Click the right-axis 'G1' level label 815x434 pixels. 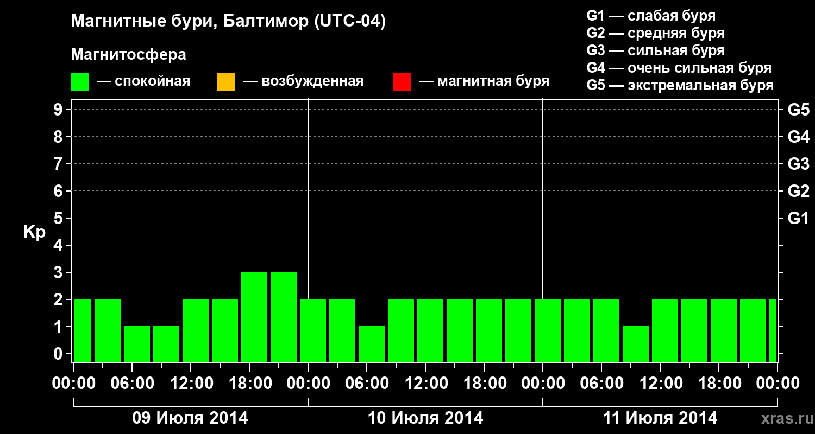tap(799, 218)
